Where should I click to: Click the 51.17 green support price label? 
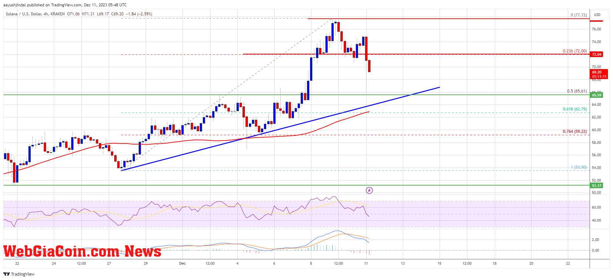click(597, 186)
